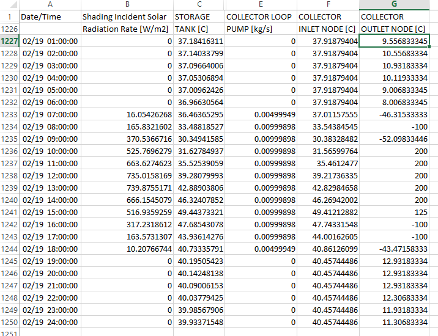The image size is (438, 336).
Task: Select inlet node value 40.86126099
Action: [328, 249]
